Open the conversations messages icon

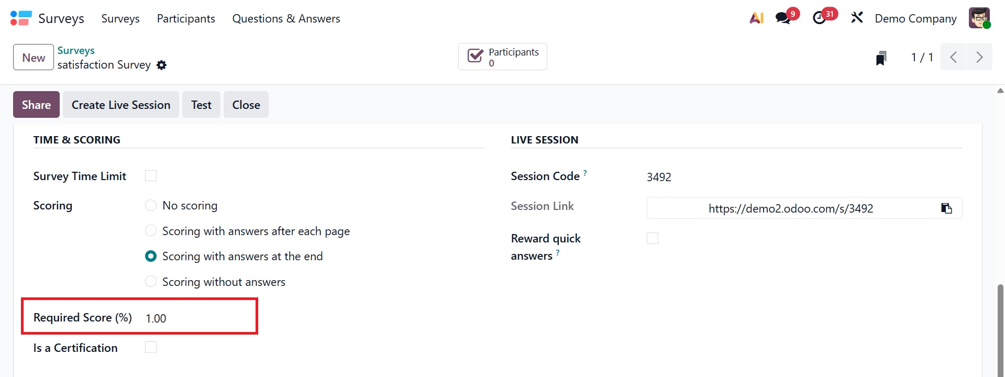coord(783,18)
